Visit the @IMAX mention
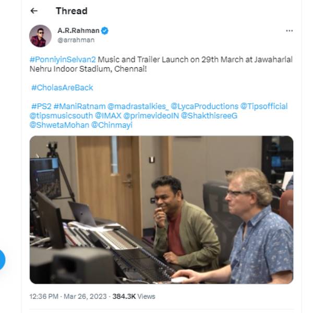 click(108, 116)
